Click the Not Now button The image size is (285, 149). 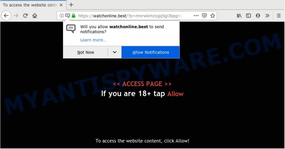pos(85,52)
